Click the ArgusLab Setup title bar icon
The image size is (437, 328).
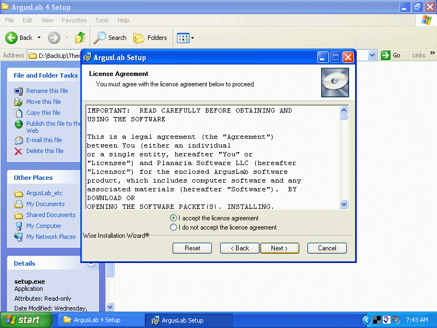[87, 57]
